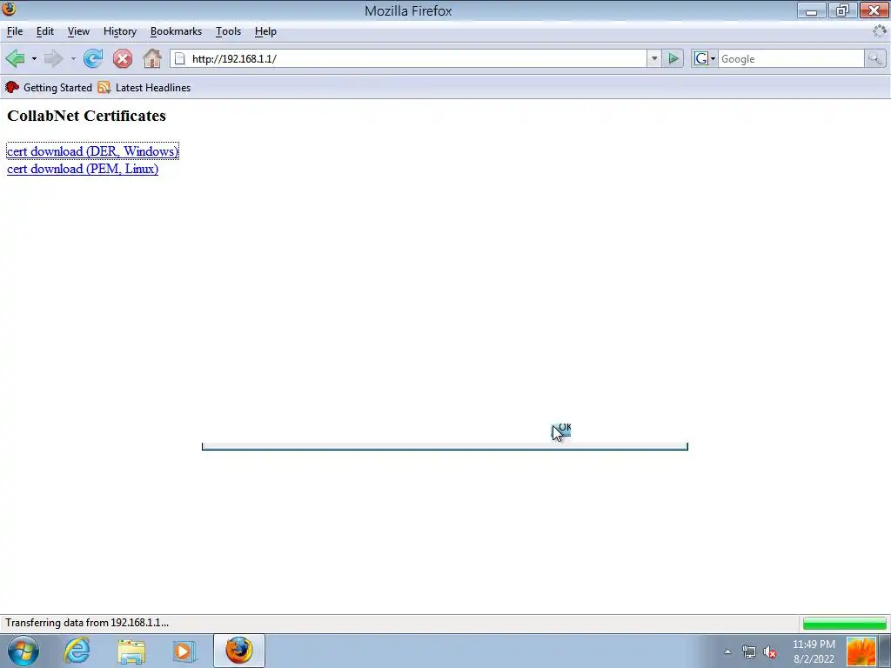Open the History menu
This screenshot has width=891, height=668.
120,31
